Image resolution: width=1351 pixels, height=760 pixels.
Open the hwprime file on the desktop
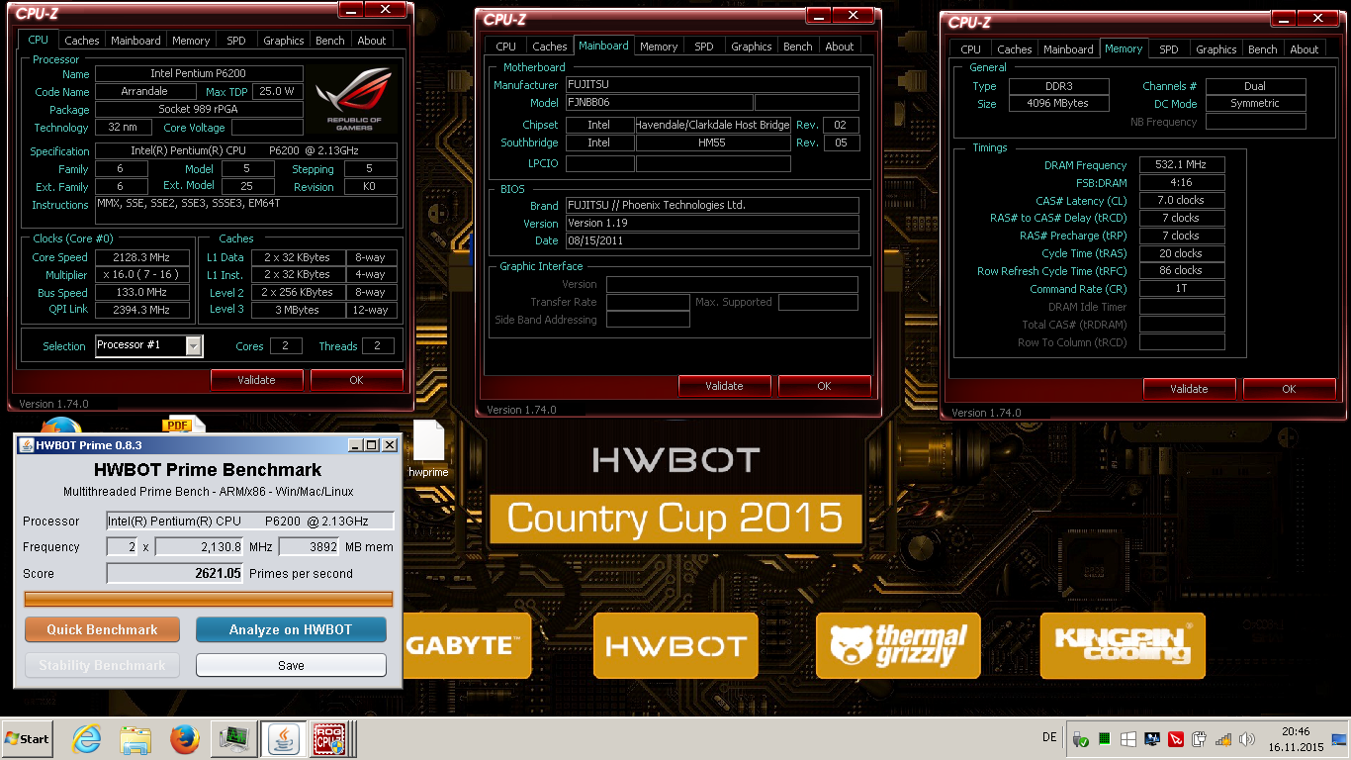pos(428,450)
